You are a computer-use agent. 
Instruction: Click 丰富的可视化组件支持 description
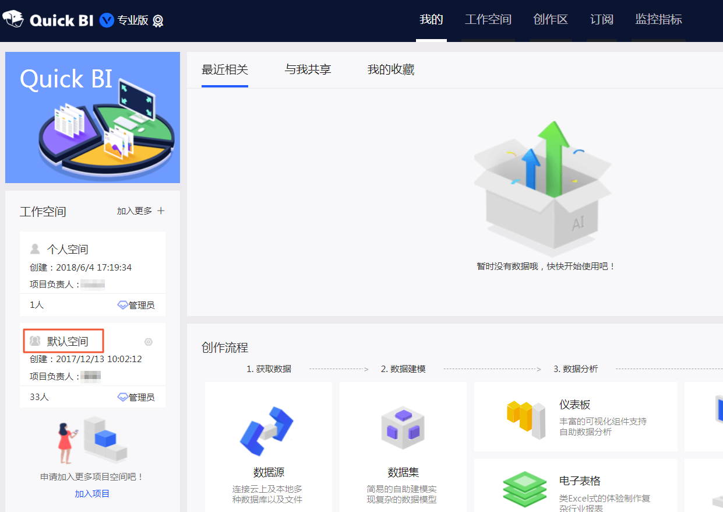coord(603,422)
